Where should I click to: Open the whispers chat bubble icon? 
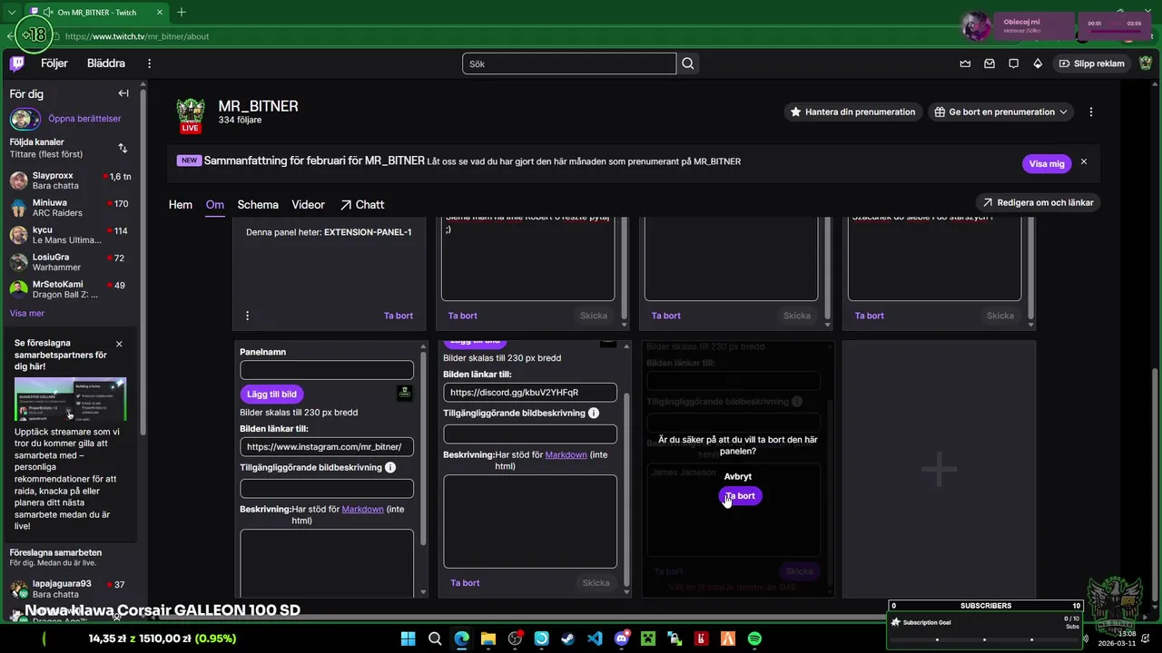1013,63
